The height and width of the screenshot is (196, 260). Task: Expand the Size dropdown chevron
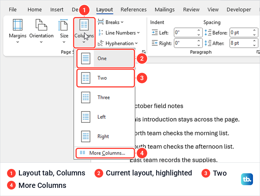64,42
